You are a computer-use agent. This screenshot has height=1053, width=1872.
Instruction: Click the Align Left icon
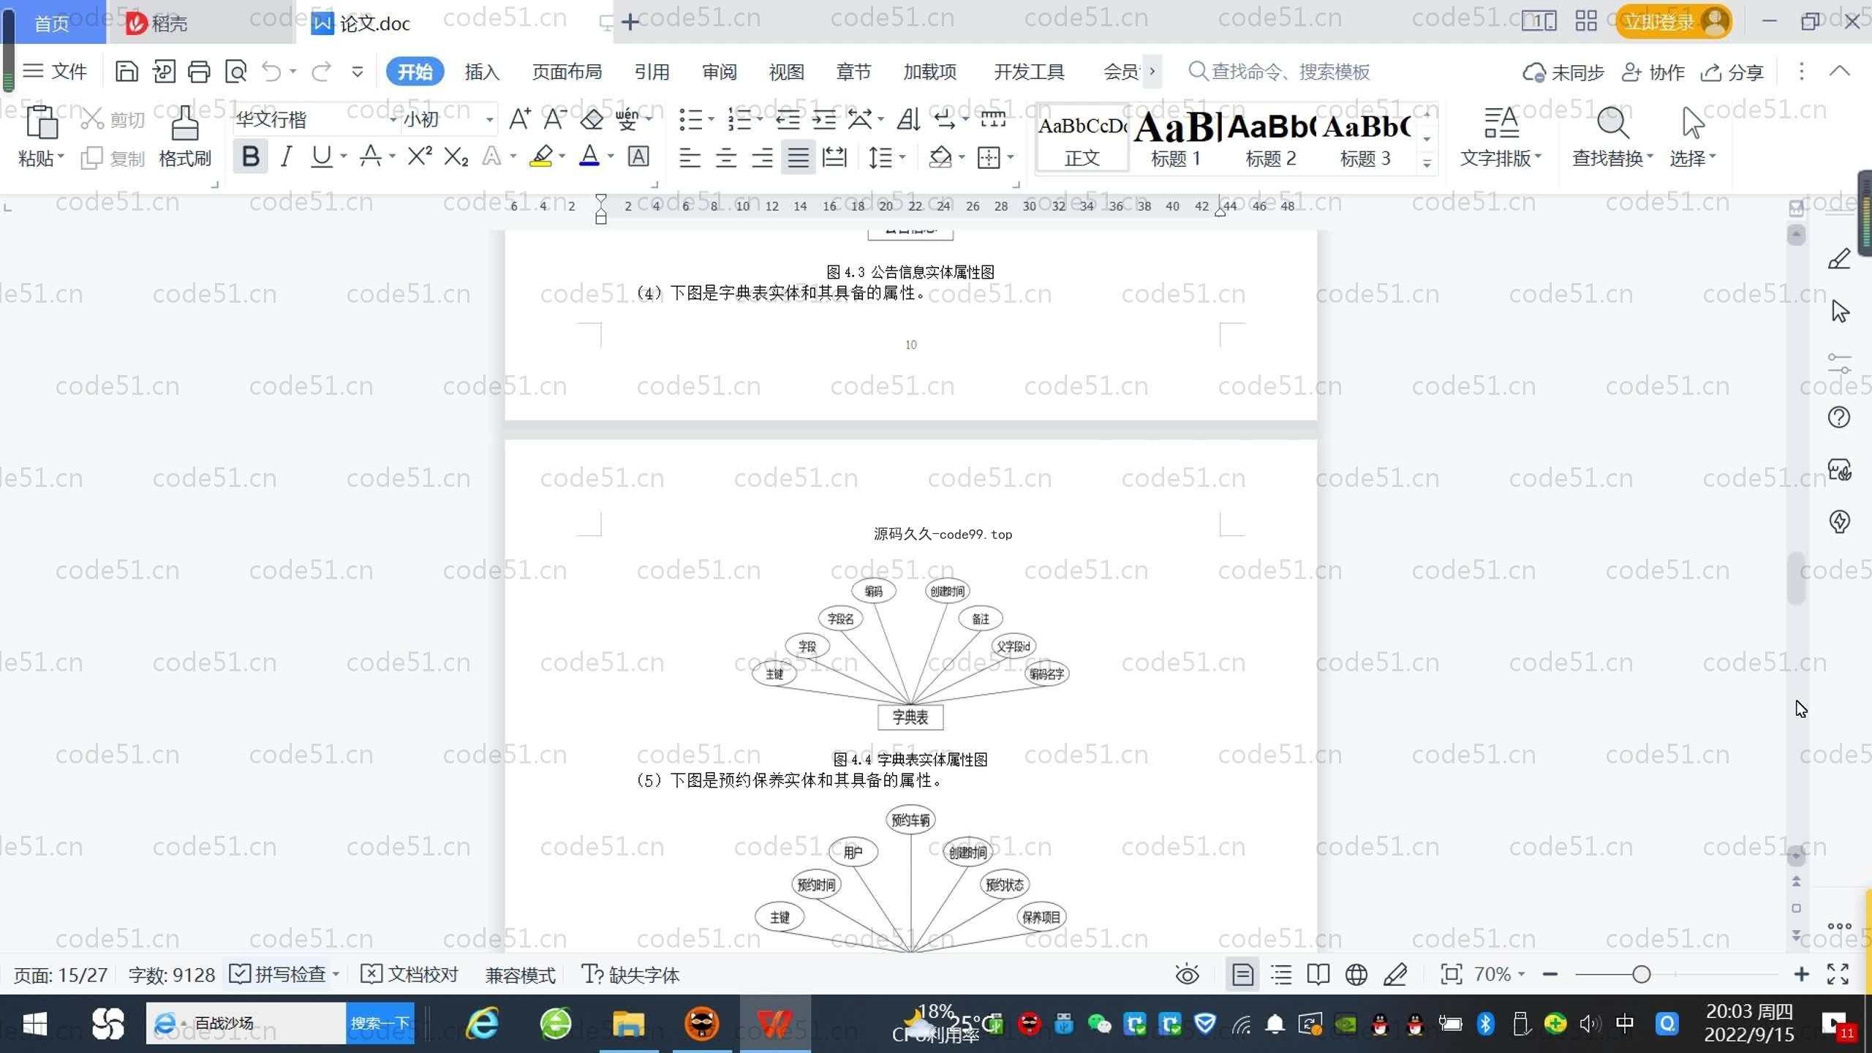pos(690,157)
